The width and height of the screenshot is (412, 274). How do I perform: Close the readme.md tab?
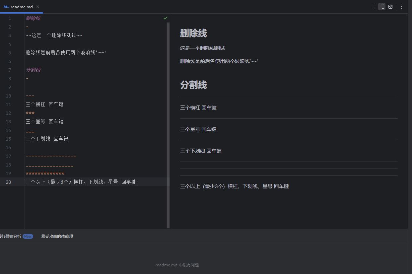[38, 7]
